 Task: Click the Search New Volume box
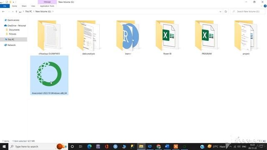click(248, 11)
